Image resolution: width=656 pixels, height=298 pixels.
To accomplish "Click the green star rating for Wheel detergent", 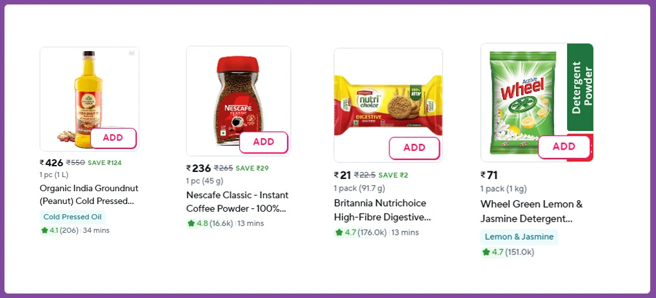I will (x=486, y=252).
